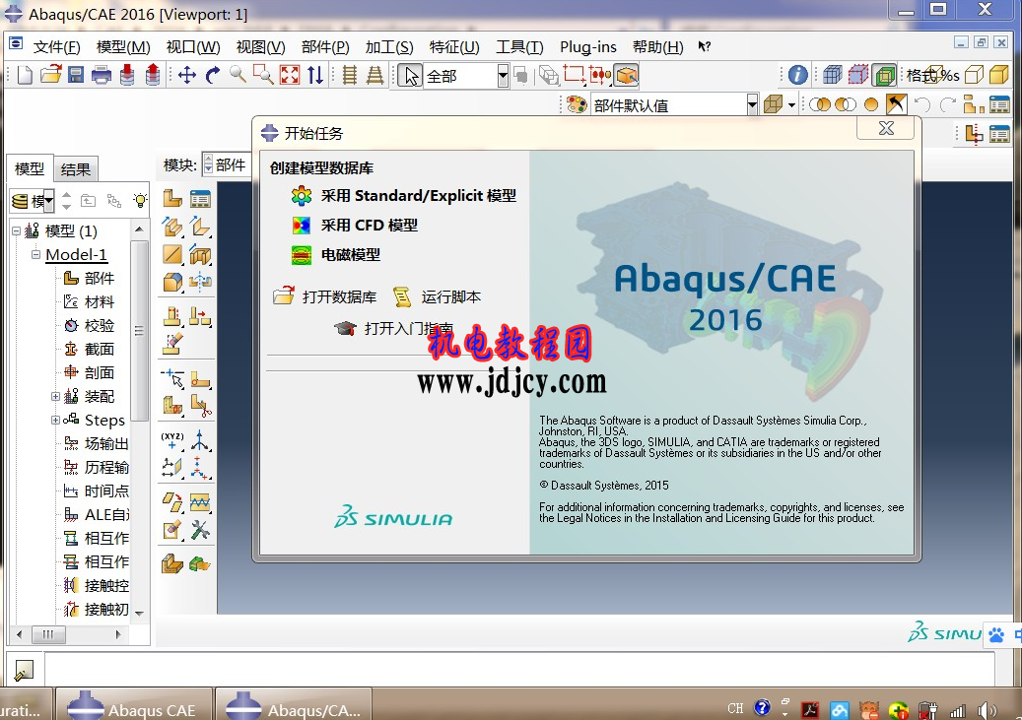Click the wrench repair tools icon
1022x720 pixels.
point(200,530)
